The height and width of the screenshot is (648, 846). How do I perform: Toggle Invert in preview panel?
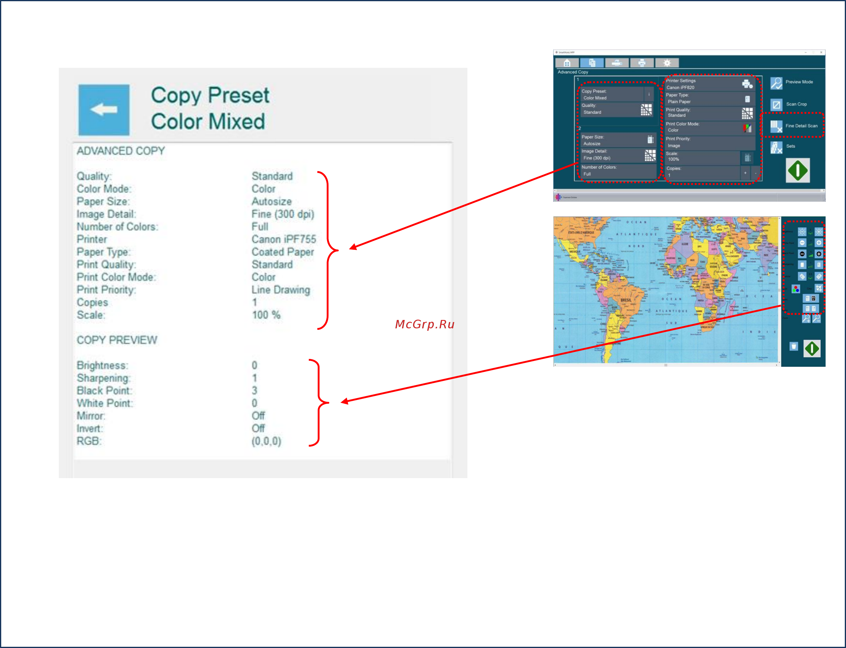click(x=811, y=299)
